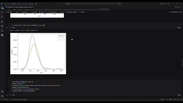
Task: Add a new Markdown cell
Action: (24, 12)
